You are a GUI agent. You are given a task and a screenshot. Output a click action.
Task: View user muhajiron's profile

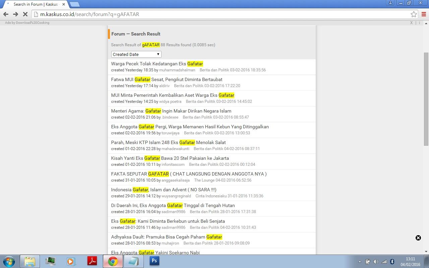(x=170, y=243)
